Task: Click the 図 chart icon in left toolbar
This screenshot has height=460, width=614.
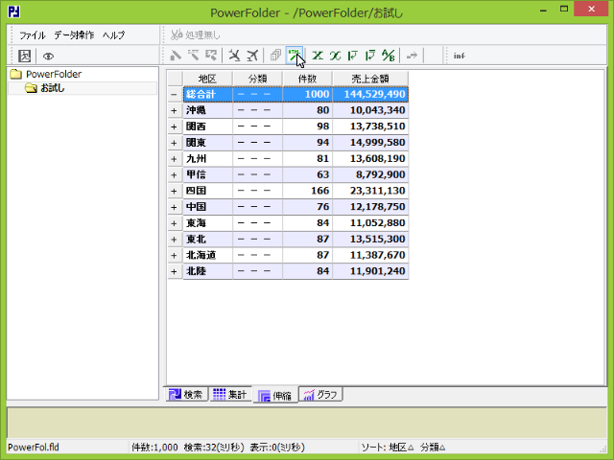Action: (25, 56)
